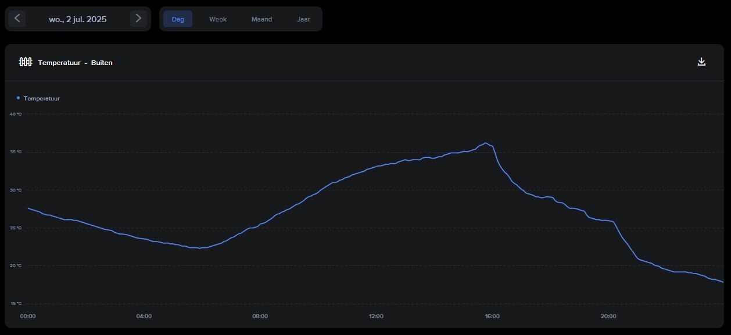Click the 15 °C axis label

tap(16, 304)
